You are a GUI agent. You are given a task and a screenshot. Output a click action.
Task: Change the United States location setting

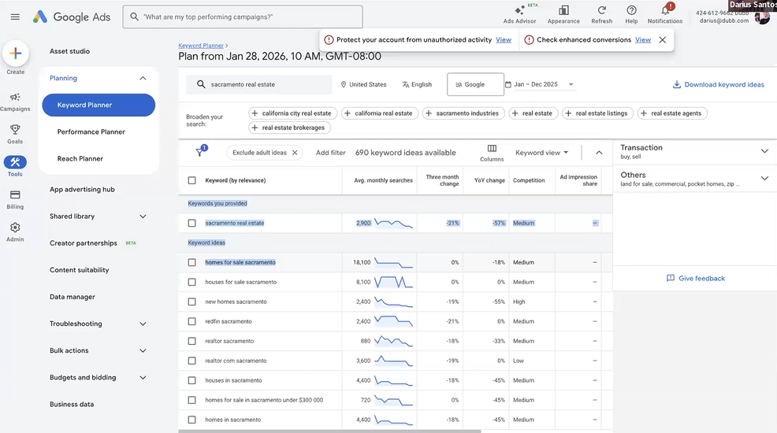coord(363,84)
